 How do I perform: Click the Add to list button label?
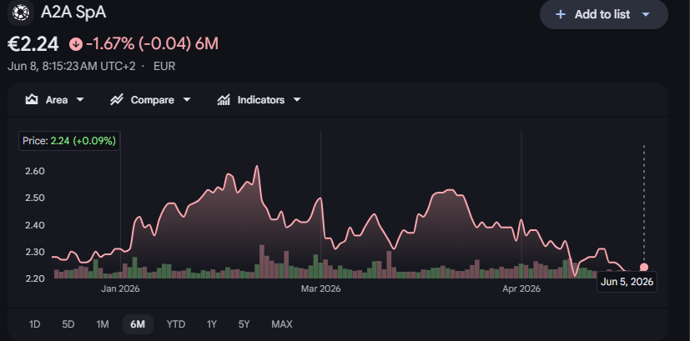click(602, 14)
